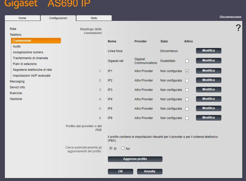Confirm with the OK button
Image resolution: width=246 pixels, height=181 pixels.
pyautogui.click(x=121, y=171)
